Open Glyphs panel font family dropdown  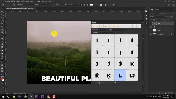pyautogui.click(x=100, y=30)
